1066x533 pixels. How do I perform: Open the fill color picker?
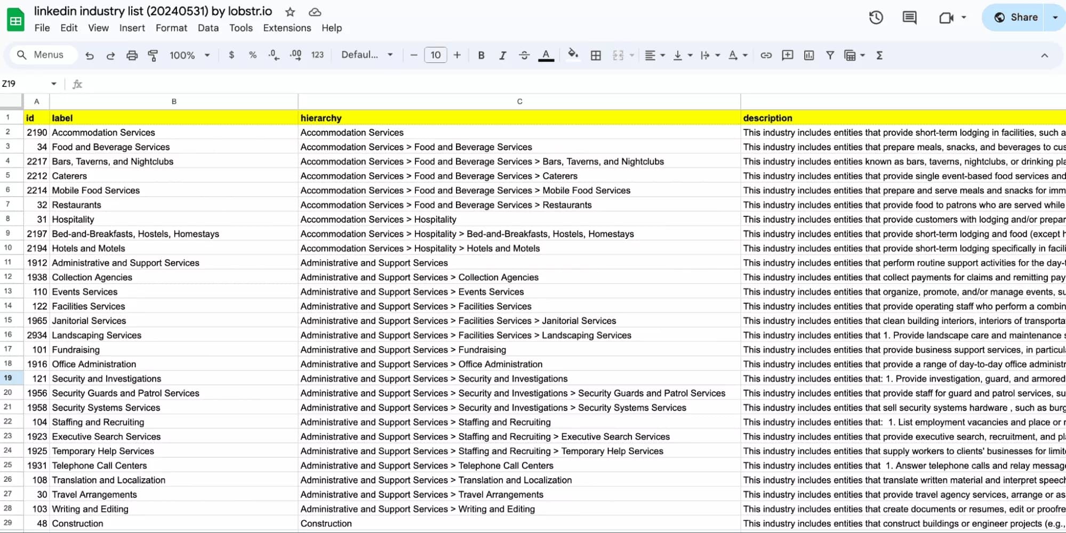point(573,55)
